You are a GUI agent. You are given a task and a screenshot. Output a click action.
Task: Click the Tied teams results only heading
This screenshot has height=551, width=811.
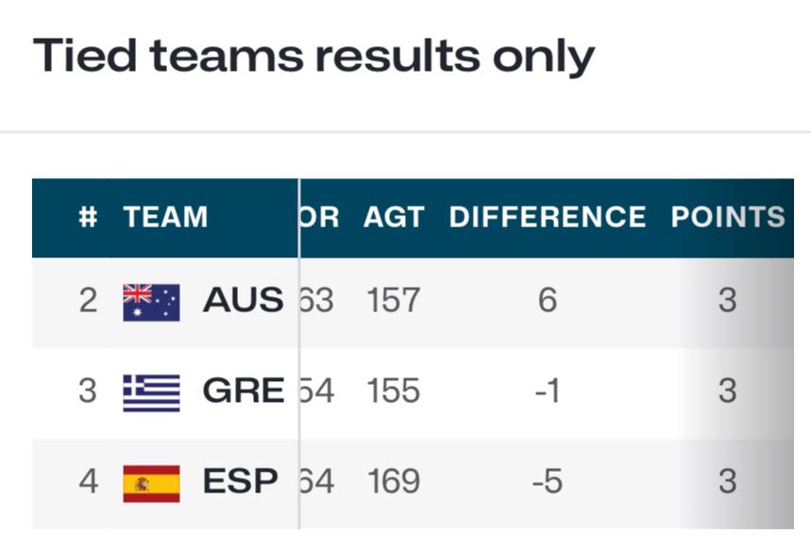pos(314,57)
